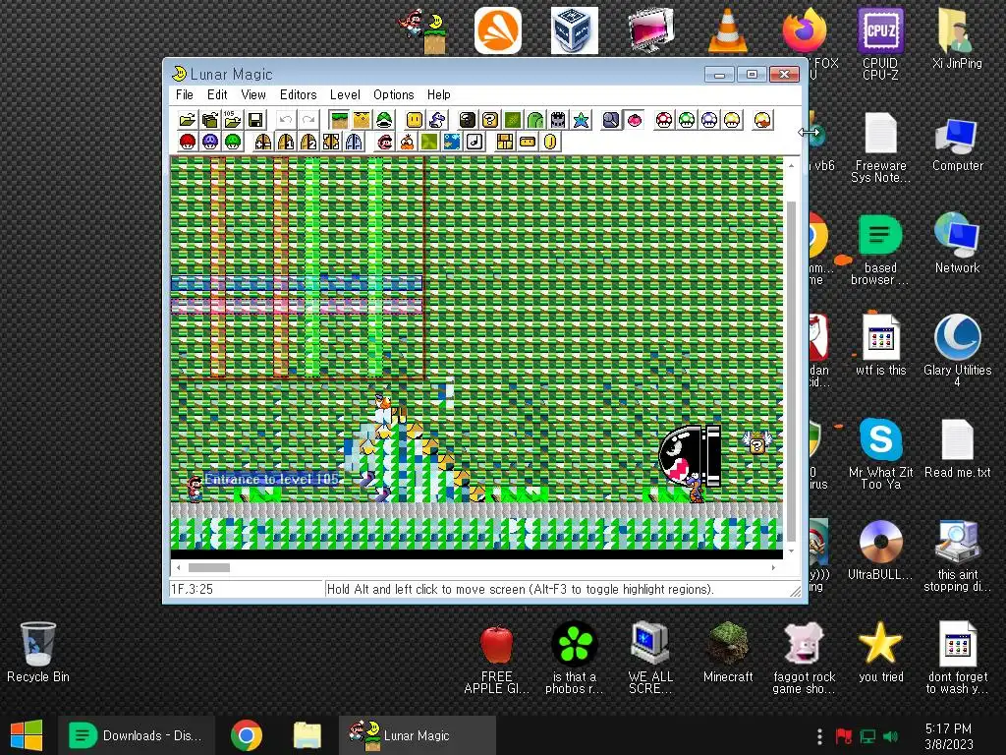Click the black block toolbar icon
The image size is (1006, 755).
coord(468,120)
